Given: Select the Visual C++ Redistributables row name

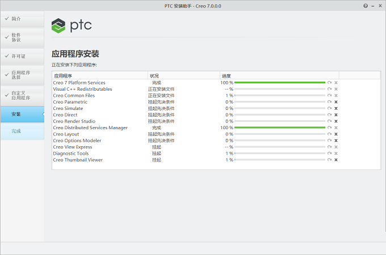Looking at the screenshot, I should click(x=82, y=89).
